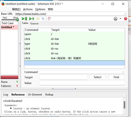Open the Actions menu

tap(28, 9)
